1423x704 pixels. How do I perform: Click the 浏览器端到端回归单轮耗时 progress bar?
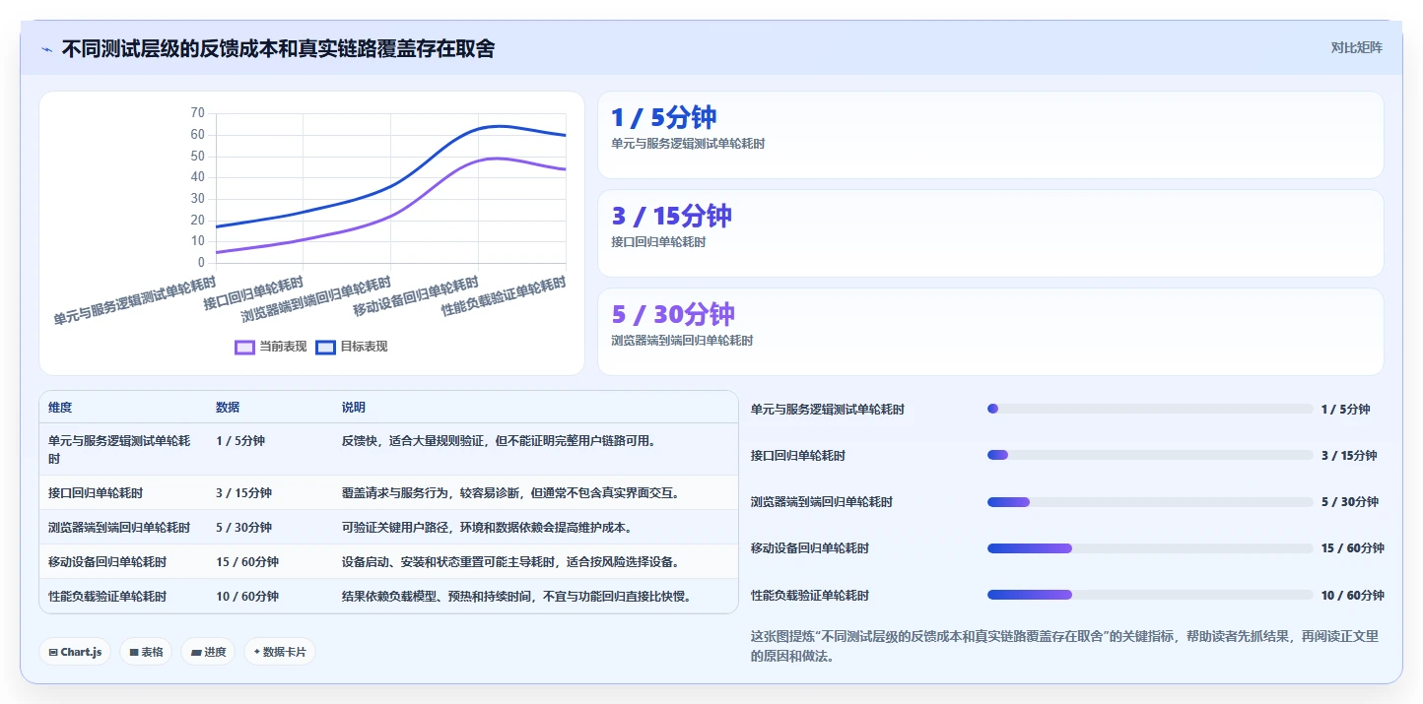point(1150,502)
